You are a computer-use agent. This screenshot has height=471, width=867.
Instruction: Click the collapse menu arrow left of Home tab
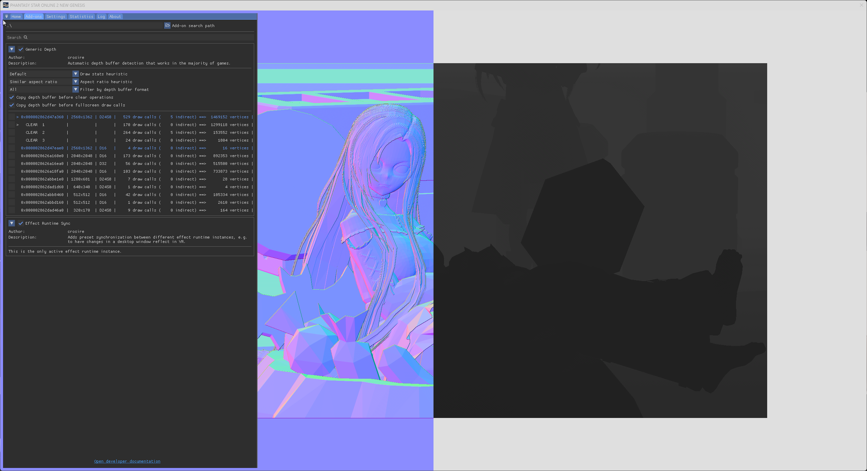click(6, 17)
